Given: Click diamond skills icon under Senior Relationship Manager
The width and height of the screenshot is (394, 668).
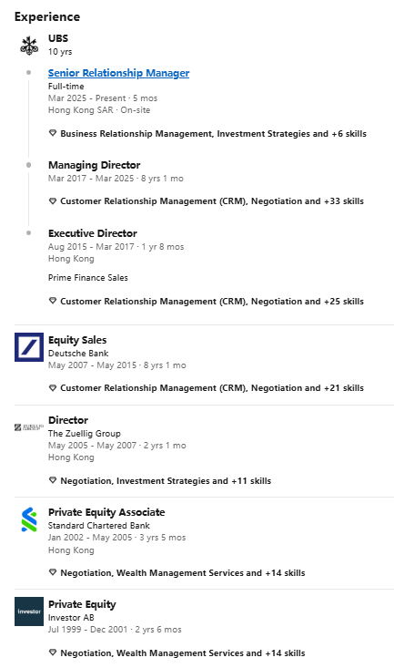Looking at the screenshot, I should point(53,133).
